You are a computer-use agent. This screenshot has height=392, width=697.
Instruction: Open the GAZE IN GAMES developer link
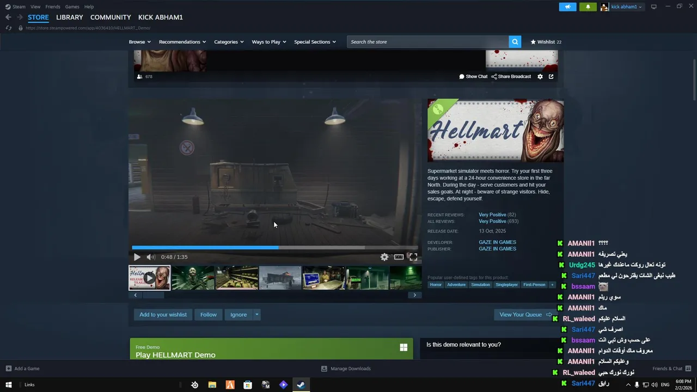(497, 242)
